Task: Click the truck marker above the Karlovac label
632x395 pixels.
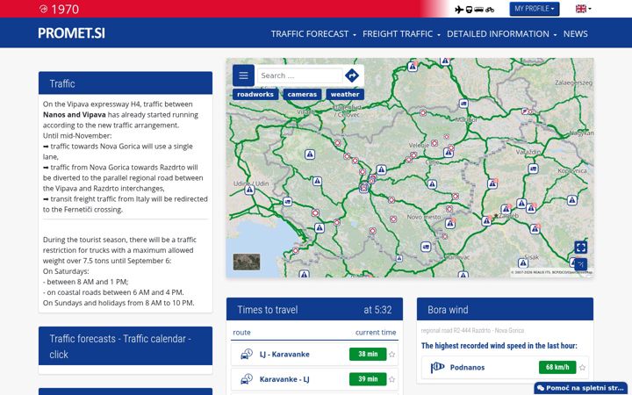Action: tap(426, 247)
